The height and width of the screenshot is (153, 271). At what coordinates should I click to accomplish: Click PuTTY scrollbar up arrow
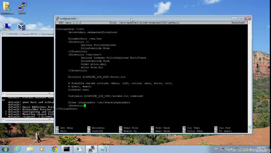pos(249,23)
